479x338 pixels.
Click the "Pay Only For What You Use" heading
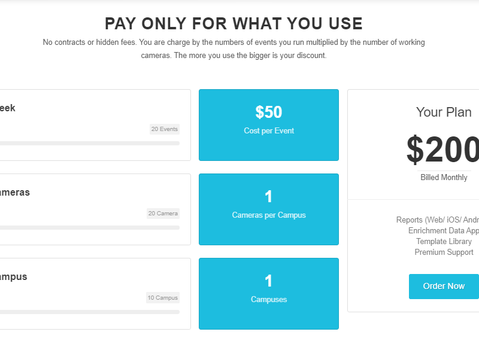click(x=234, y=24)
